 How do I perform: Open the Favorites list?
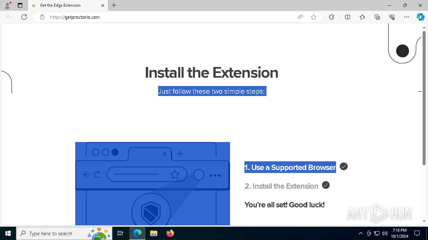(362, 17)
